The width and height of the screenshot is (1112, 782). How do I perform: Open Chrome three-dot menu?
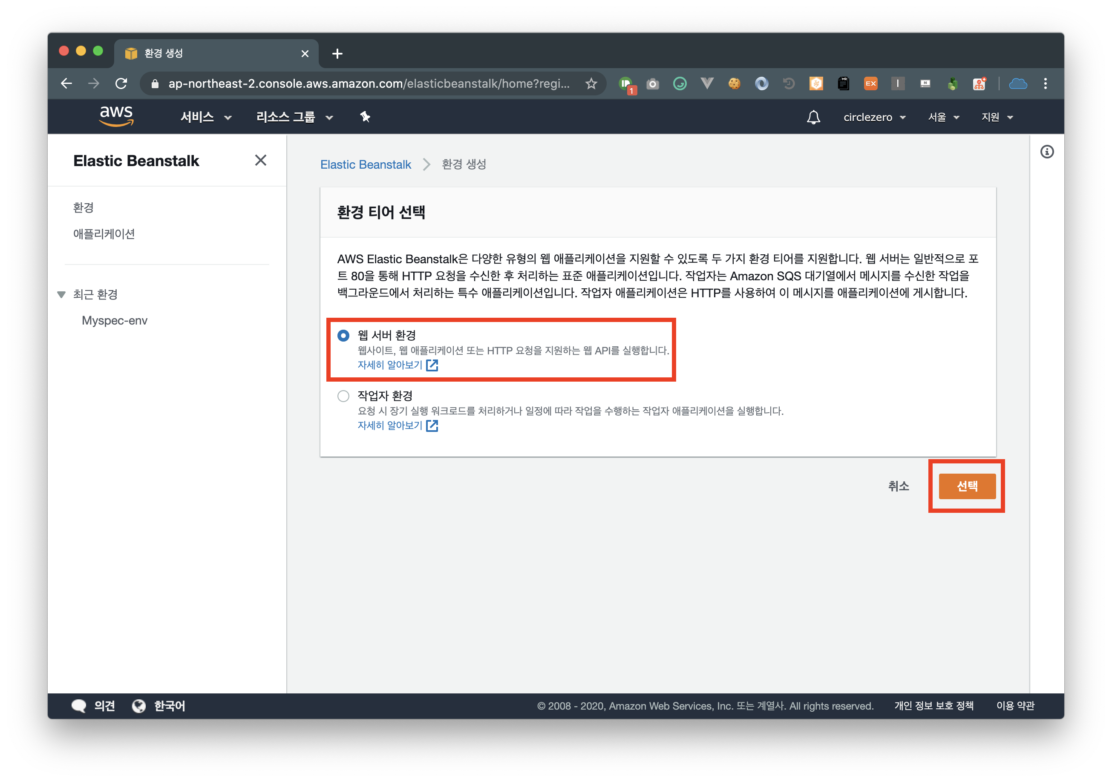1045,84
